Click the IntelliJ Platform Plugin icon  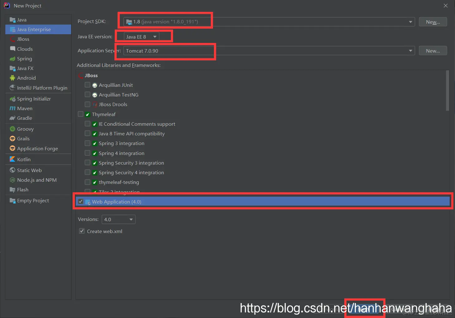pos(12,88)
